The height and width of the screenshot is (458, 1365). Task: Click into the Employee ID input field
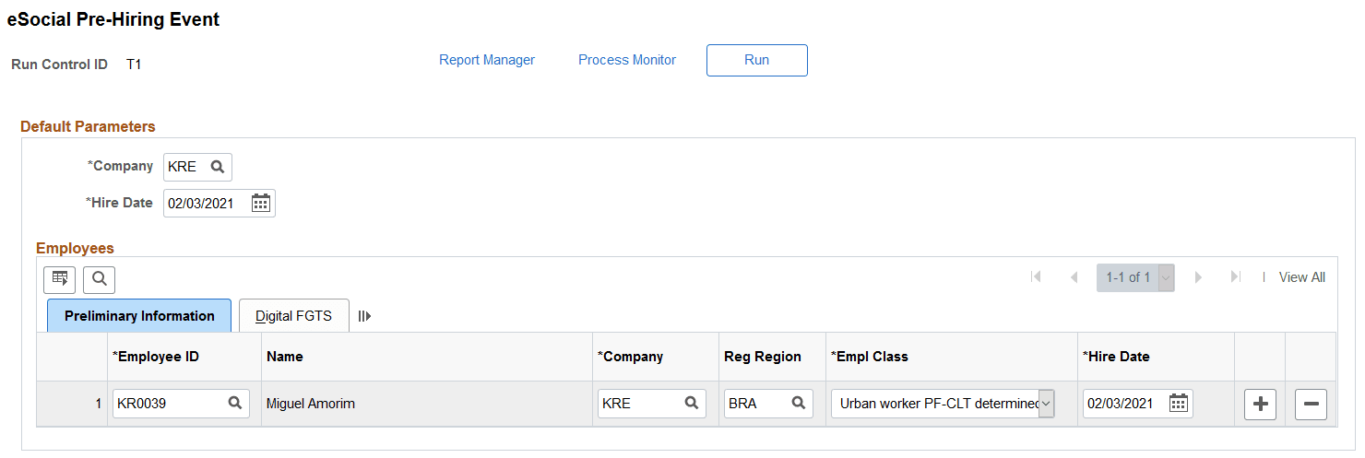[x=169, y=403]
